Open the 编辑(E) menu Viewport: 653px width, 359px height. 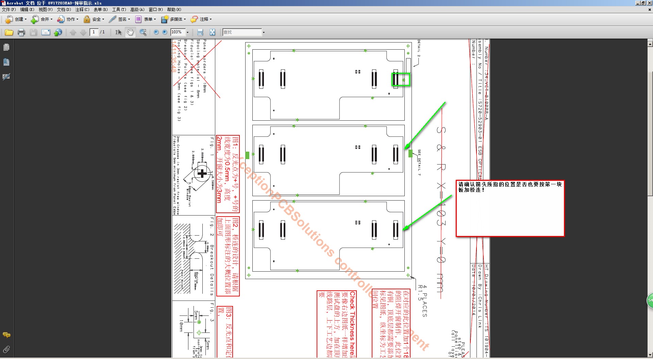tap(27, 10)
